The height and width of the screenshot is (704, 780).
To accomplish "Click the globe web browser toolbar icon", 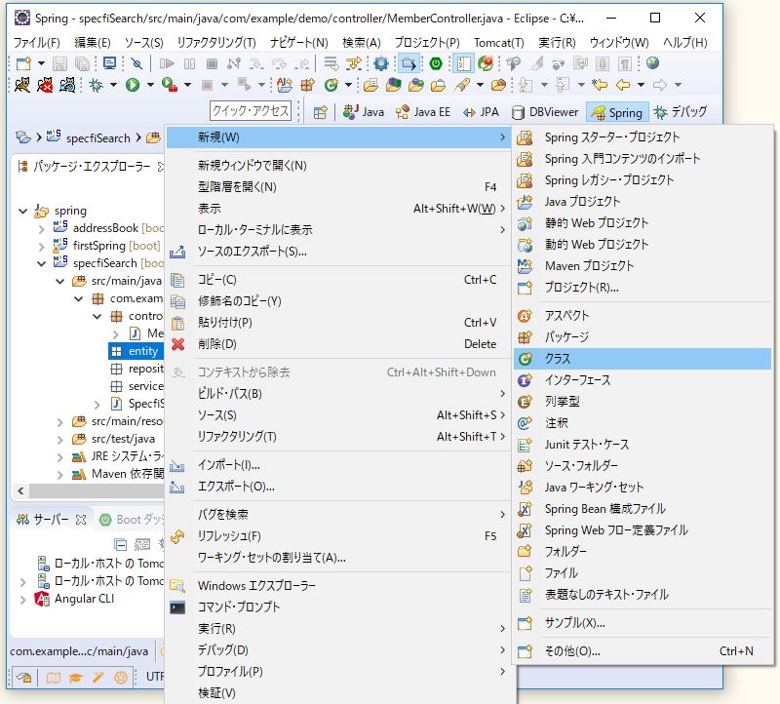I will [652, 63].
